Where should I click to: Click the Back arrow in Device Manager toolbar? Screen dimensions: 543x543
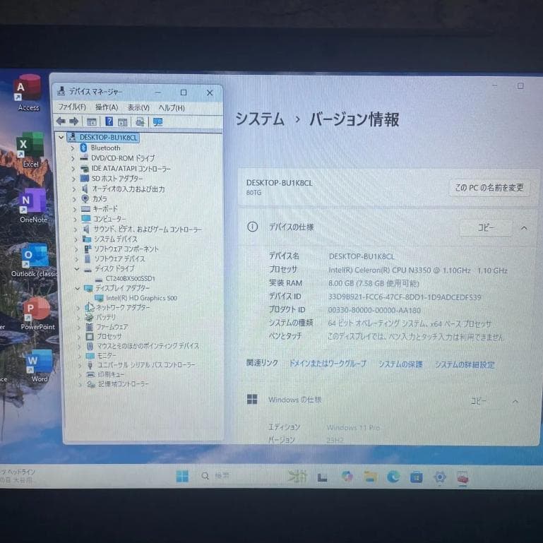point(61,121)
